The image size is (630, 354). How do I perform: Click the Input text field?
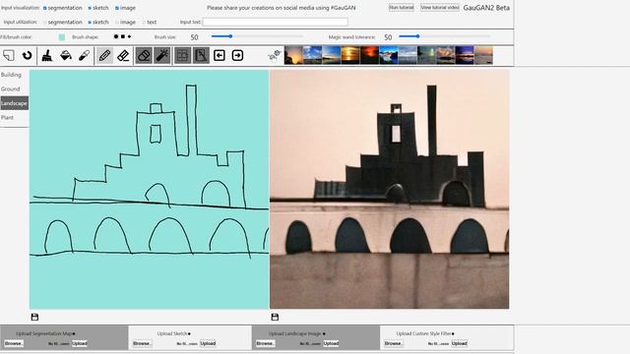pos(276,22)
